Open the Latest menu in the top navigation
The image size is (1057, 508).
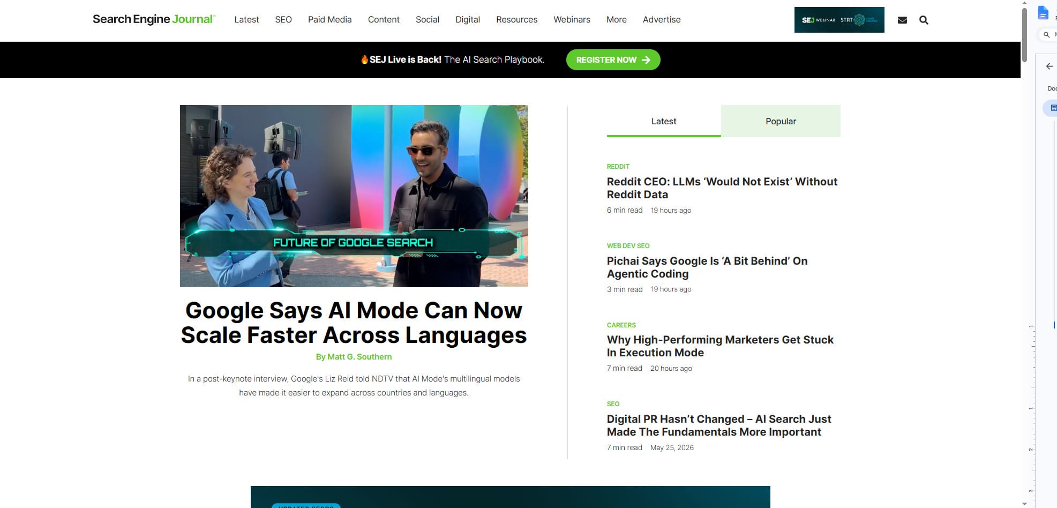click(246, 20)
